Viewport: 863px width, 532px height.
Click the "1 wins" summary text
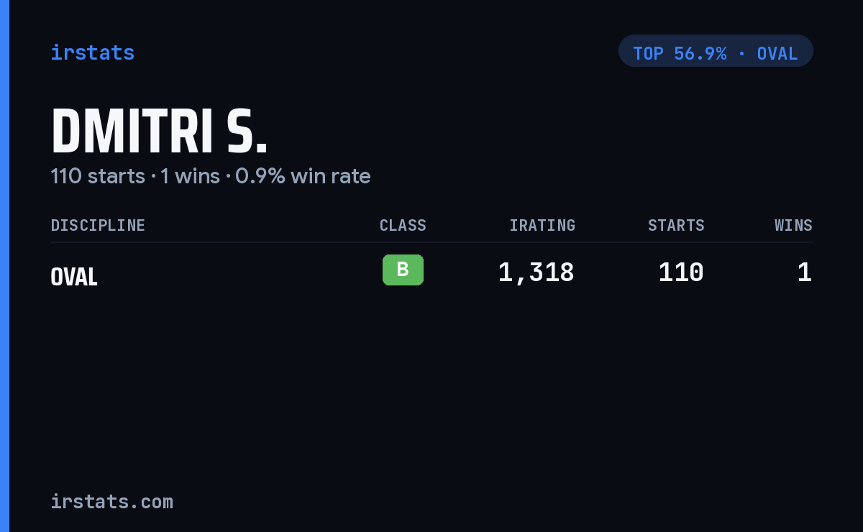tap(190, 176)
